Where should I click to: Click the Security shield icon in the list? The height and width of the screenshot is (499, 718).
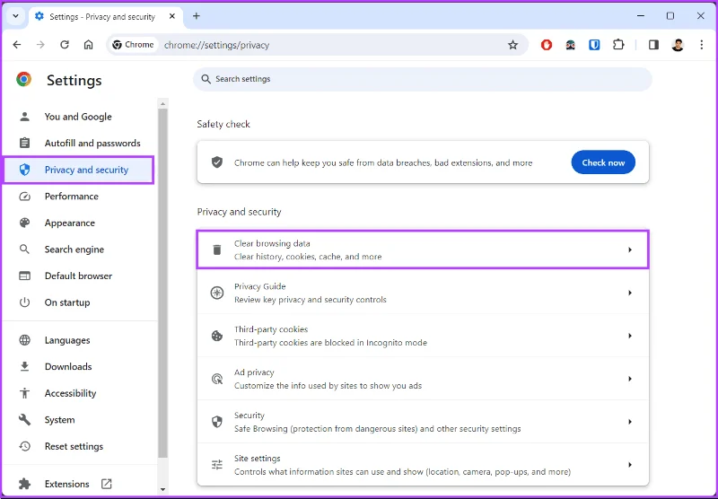[217, 422]
